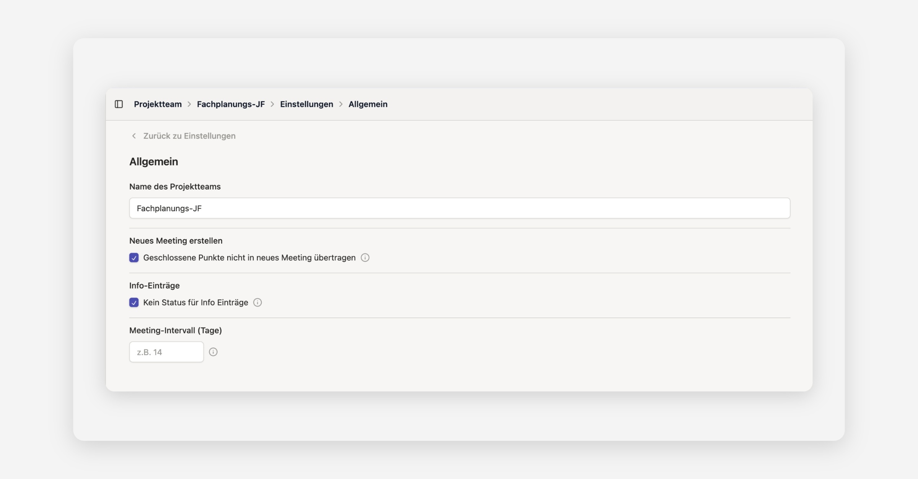The height and width of the screenshot is (479, 918).
Task: Click the back arrow chevron icon
Action: point(134,136)
